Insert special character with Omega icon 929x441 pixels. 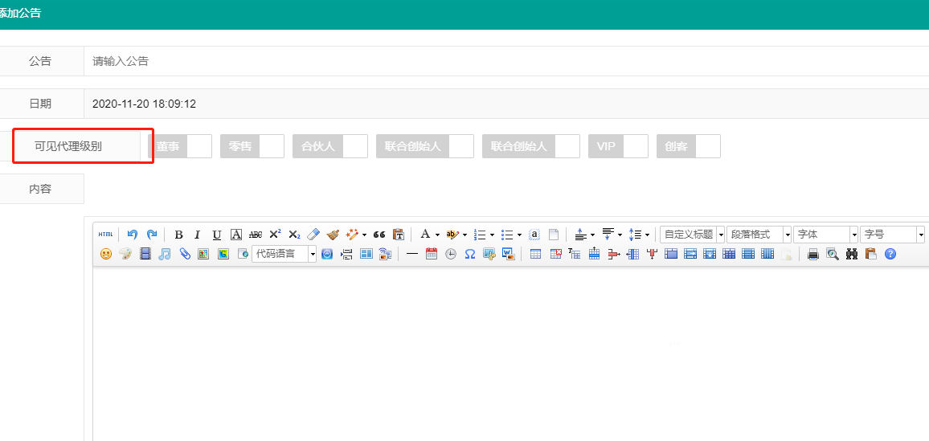[470, 254]
